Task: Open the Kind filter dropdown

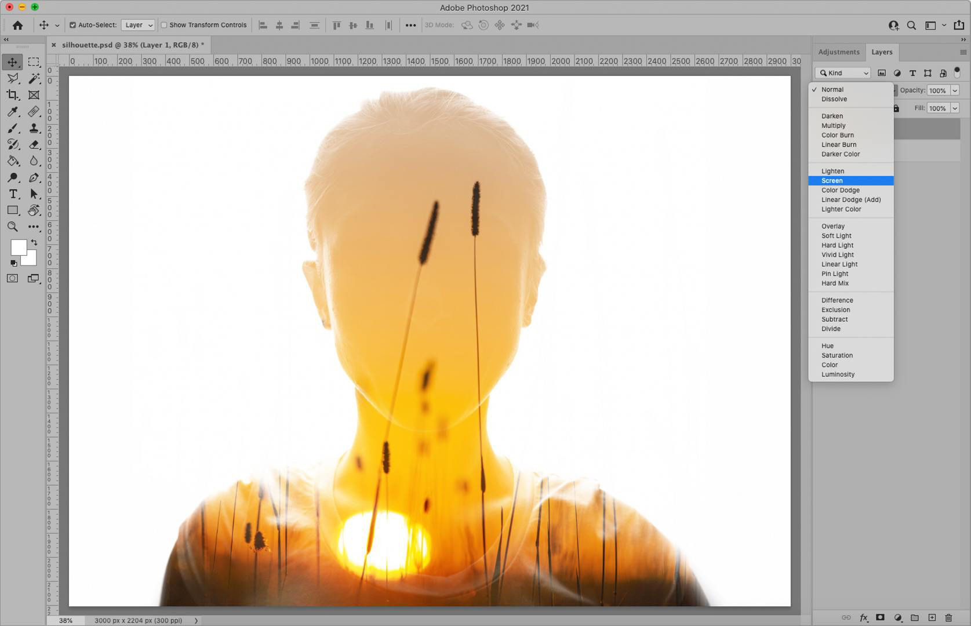Action: (842, 72)
